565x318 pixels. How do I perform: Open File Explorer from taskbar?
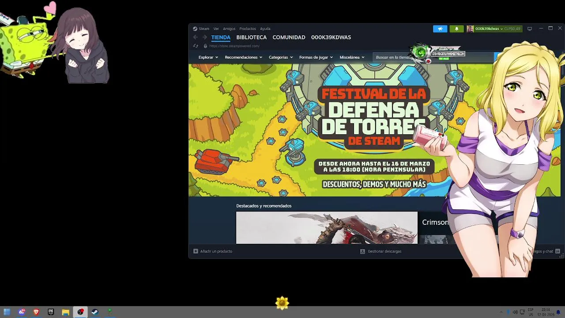click(x=65, y=312)
